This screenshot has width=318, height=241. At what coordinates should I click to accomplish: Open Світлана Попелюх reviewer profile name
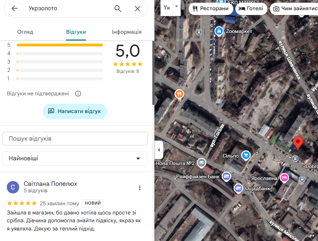click(x=50, y=184)
